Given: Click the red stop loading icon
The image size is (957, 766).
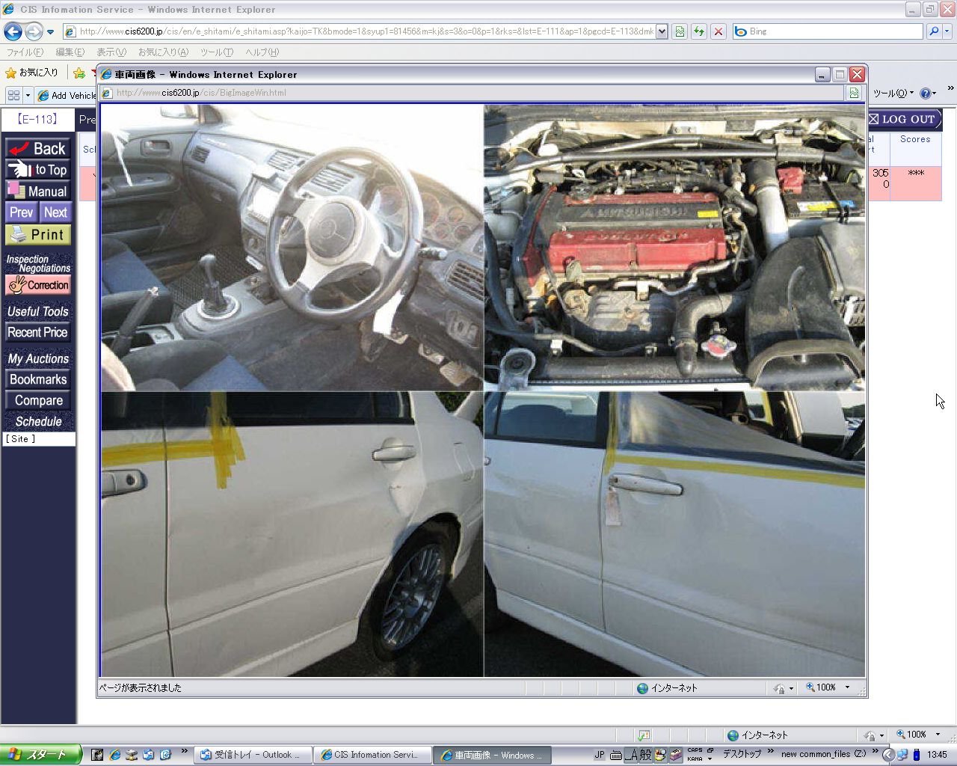Looking at the screenshot, I should coord(718,31).
